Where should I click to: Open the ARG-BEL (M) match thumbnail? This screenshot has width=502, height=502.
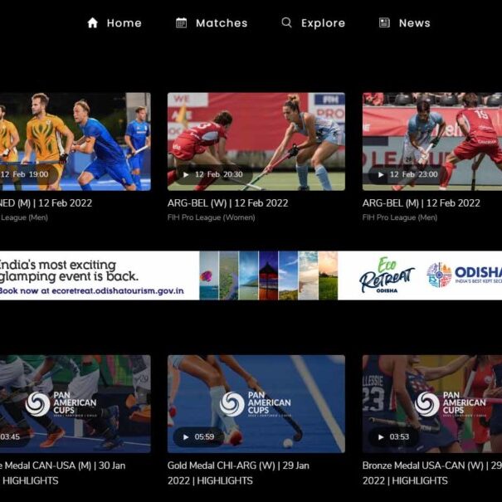[x=432, y=142]
